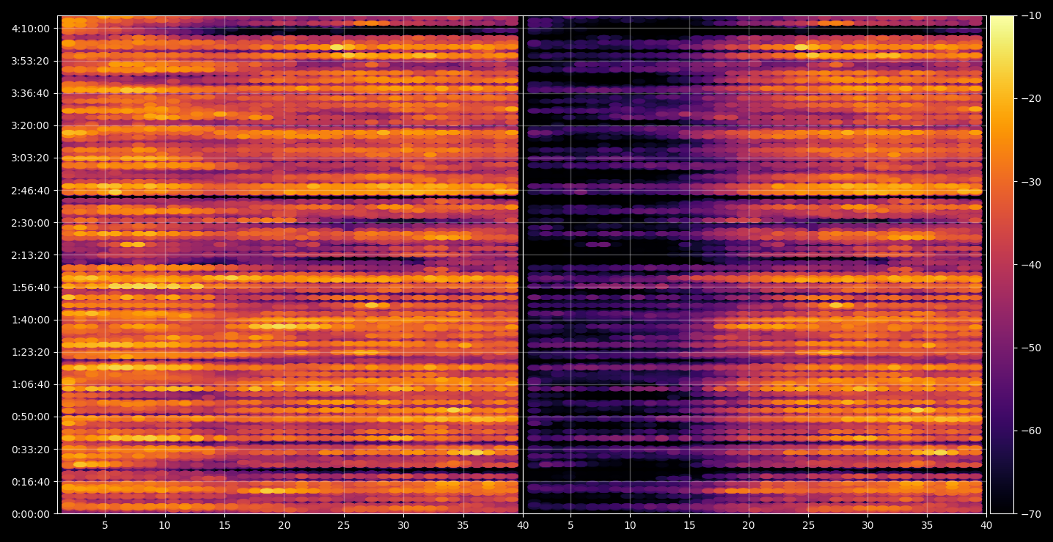
Task: Click the 1:40:00 time tick
Action: coord(31,319)
